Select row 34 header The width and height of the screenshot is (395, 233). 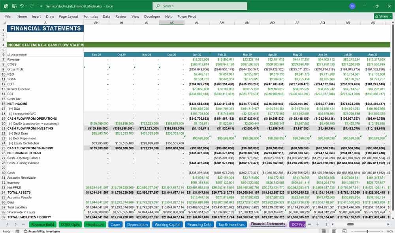point(4,192)
